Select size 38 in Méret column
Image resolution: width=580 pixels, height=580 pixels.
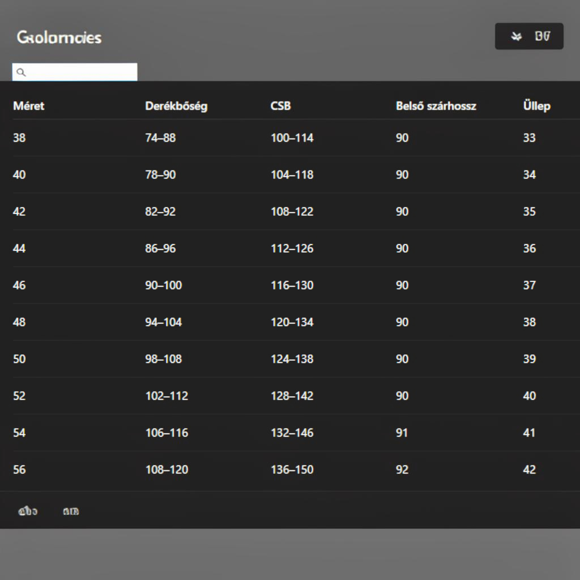19,138
